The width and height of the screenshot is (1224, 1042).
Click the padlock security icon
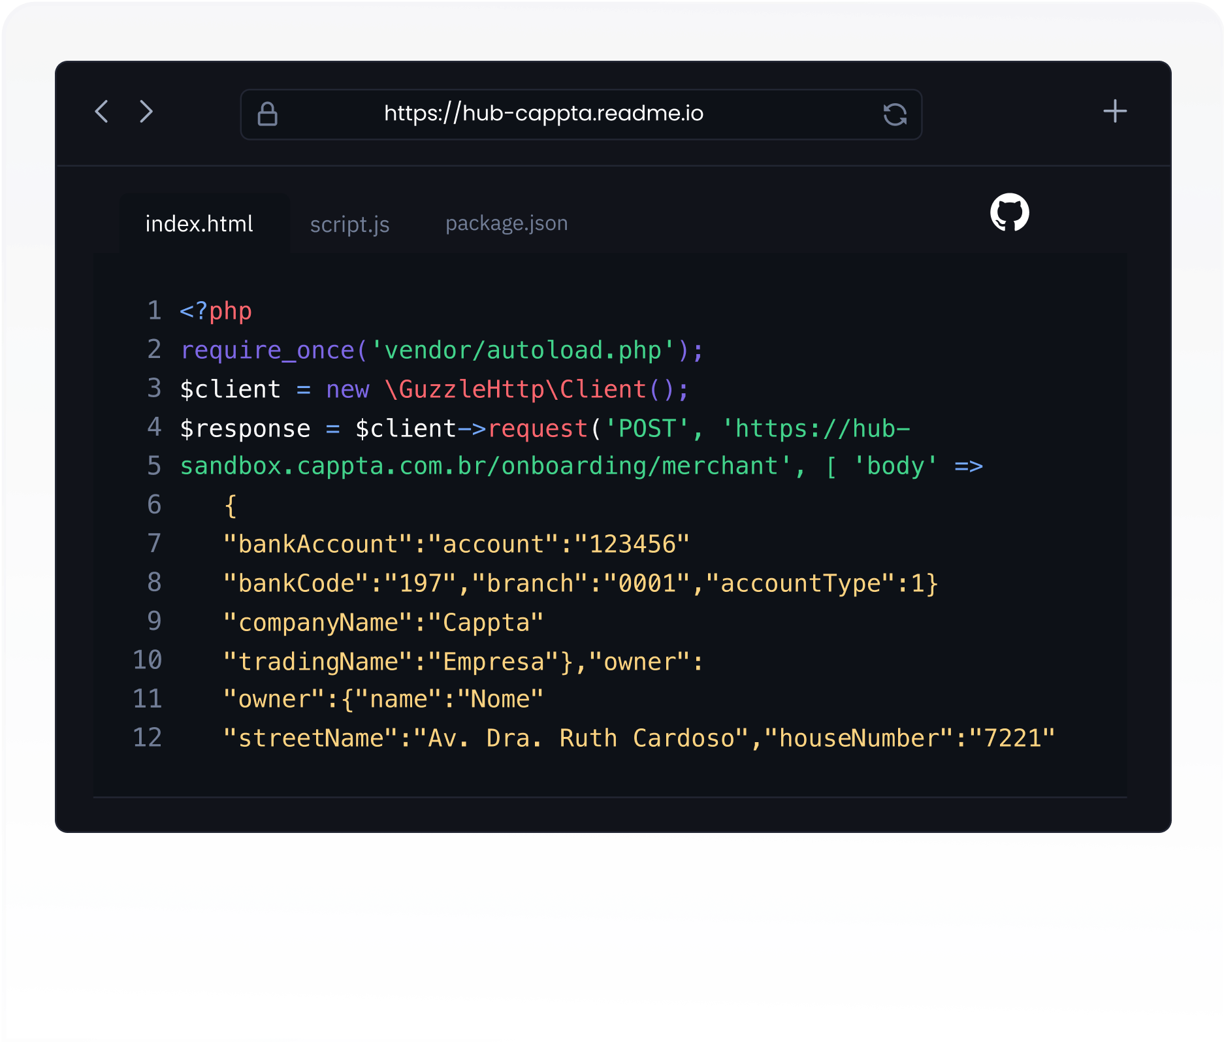(267, 114)
